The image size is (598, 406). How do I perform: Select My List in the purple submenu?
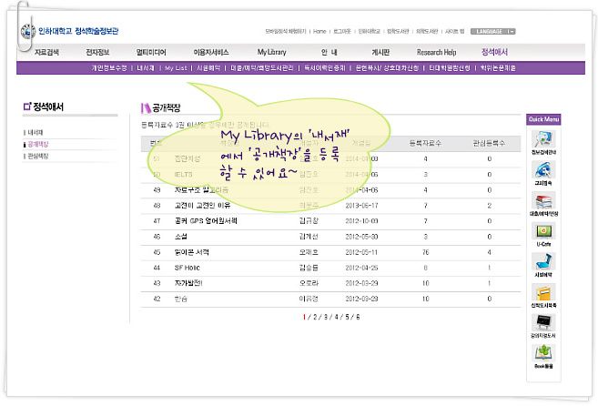pos(176,68)
